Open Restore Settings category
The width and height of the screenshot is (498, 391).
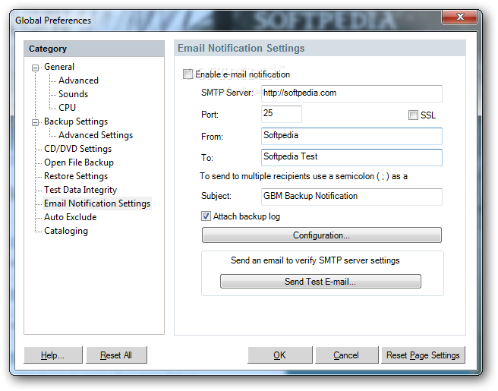(x=76, y=176)
